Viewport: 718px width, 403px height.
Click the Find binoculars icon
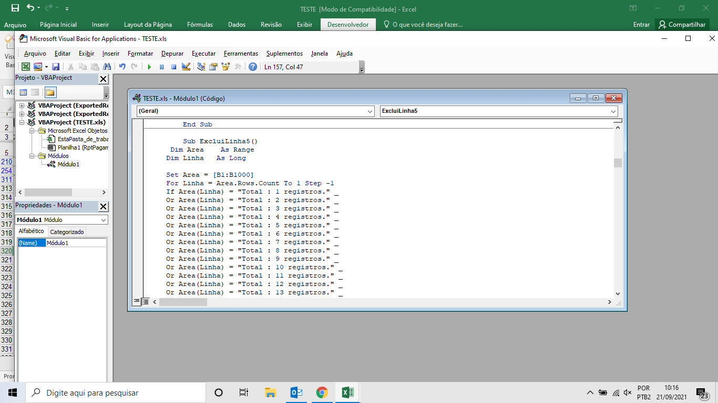tap(107, 67)
